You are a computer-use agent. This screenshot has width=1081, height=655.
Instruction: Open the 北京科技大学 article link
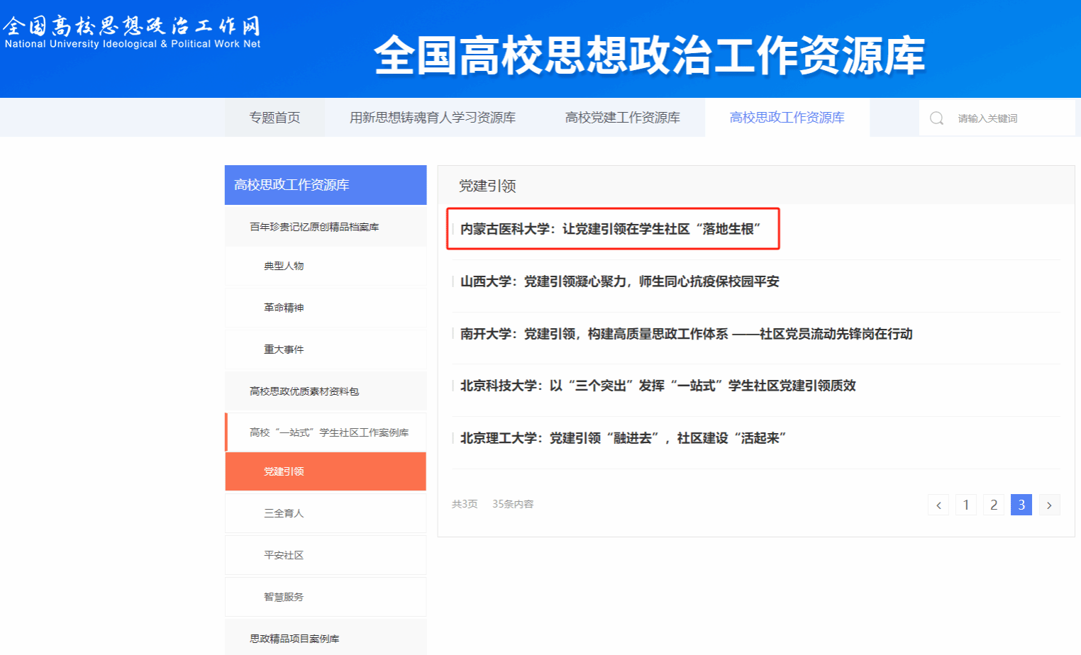[658, 386]
